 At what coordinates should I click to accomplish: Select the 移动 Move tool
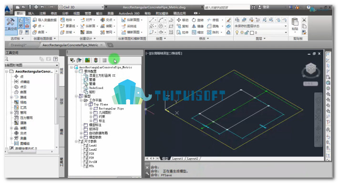[183, 20]
